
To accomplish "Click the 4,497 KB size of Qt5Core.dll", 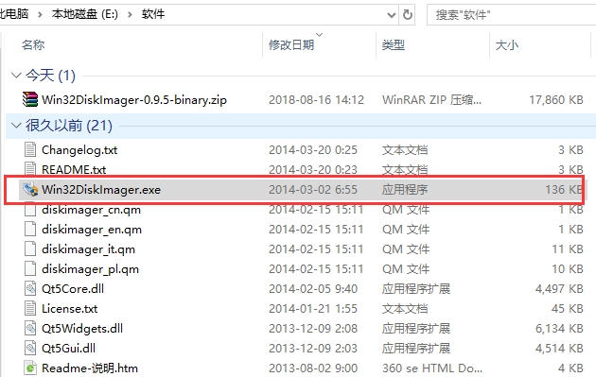I will click(559, 288).
